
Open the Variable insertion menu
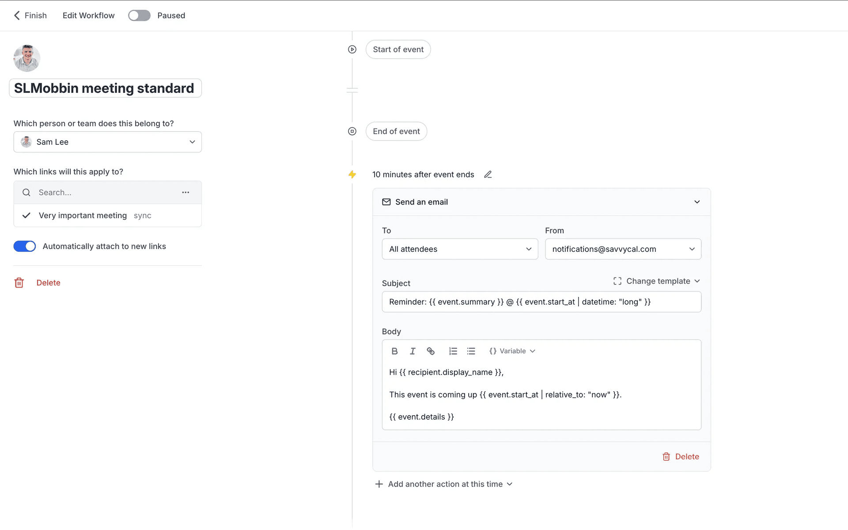pyautogui.click(x=512, y=351)
